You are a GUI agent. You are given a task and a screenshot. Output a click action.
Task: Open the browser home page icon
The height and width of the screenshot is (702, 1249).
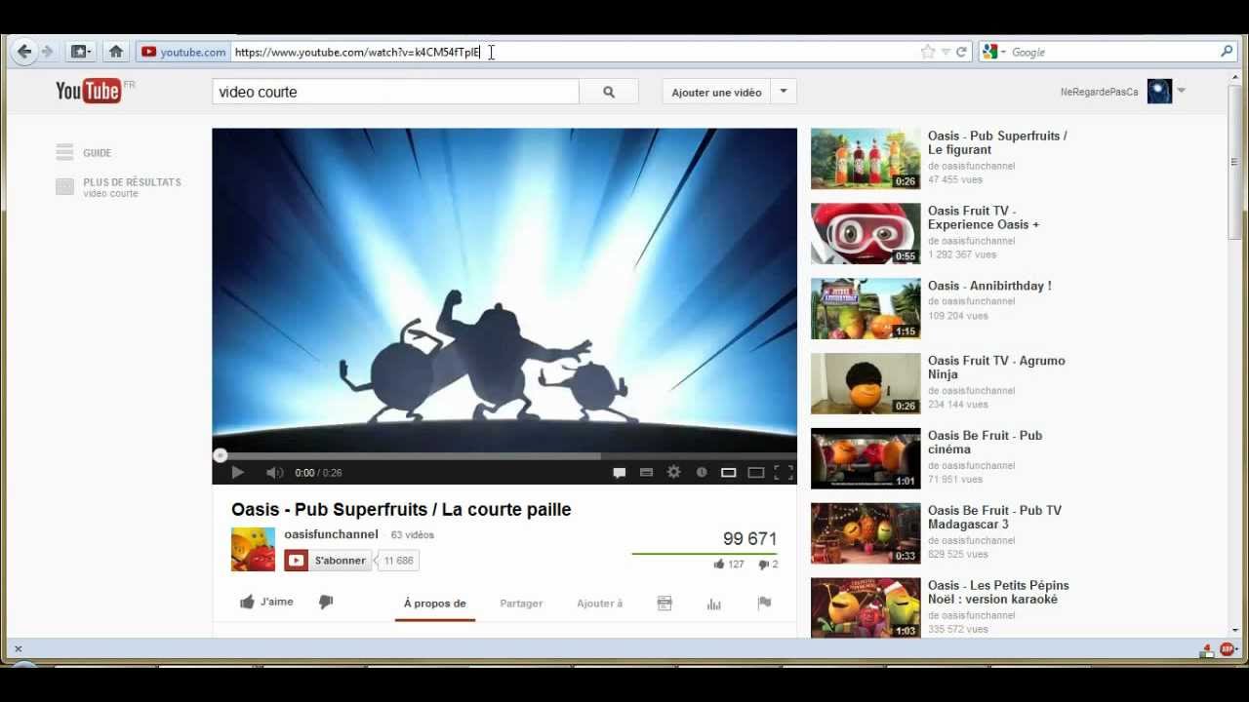click(x=116, y=52)
